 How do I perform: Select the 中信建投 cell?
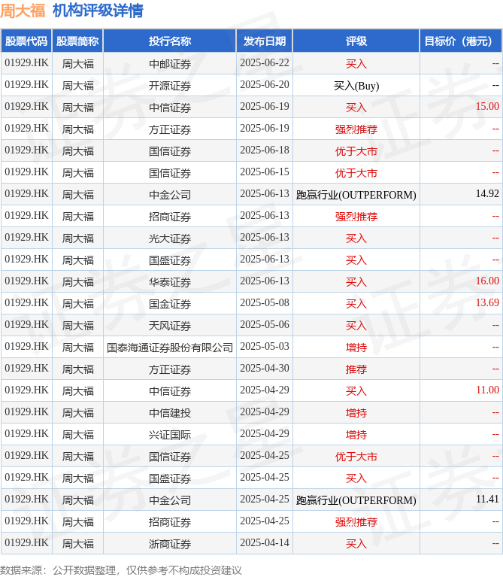pyautogui.click(x=170, y=412)
